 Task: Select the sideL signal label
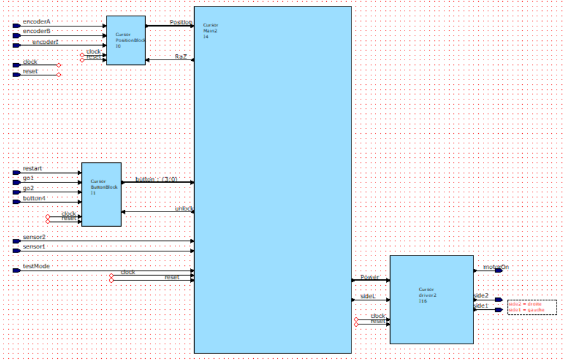coord(367,297)
